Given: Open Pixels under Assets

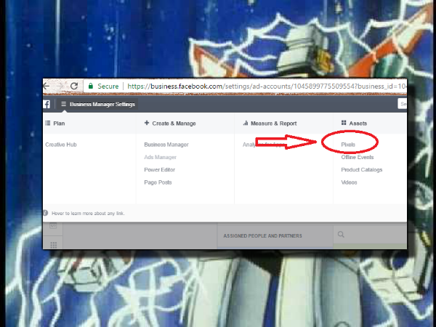Looking at the screenshot, I should [x=348, y=145].
